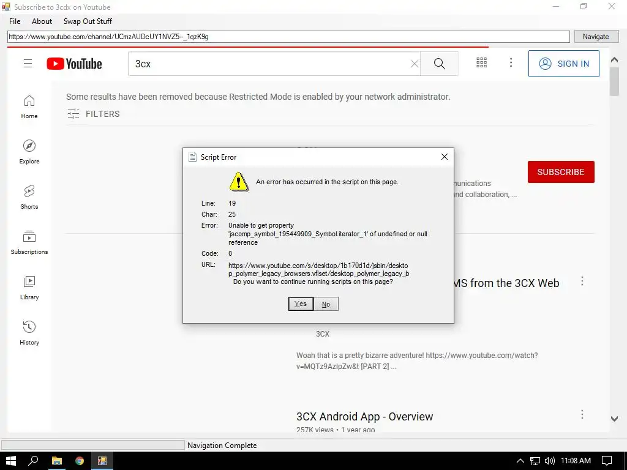Open the notification center icon

tap(607, 461)
